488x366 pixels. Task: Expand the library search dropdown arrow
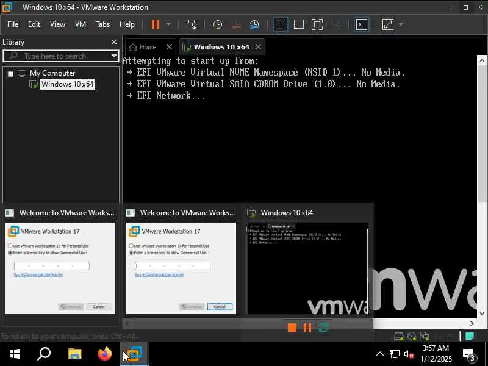[114, 56]
